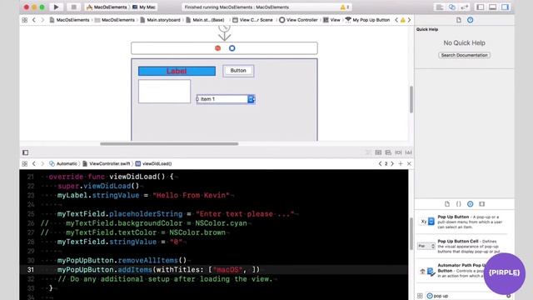Select the empty text field on canvas

click(x=165, y=91)
